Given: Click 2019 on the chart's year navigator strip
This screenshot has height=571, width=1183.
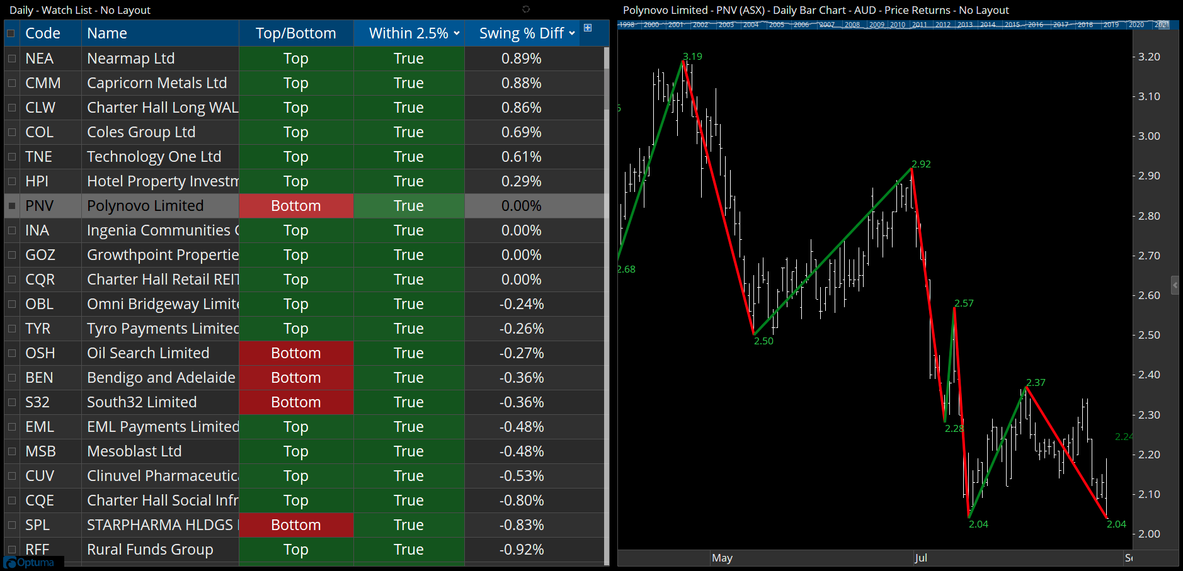Looking at the screenshot, I should [1111, 25].
